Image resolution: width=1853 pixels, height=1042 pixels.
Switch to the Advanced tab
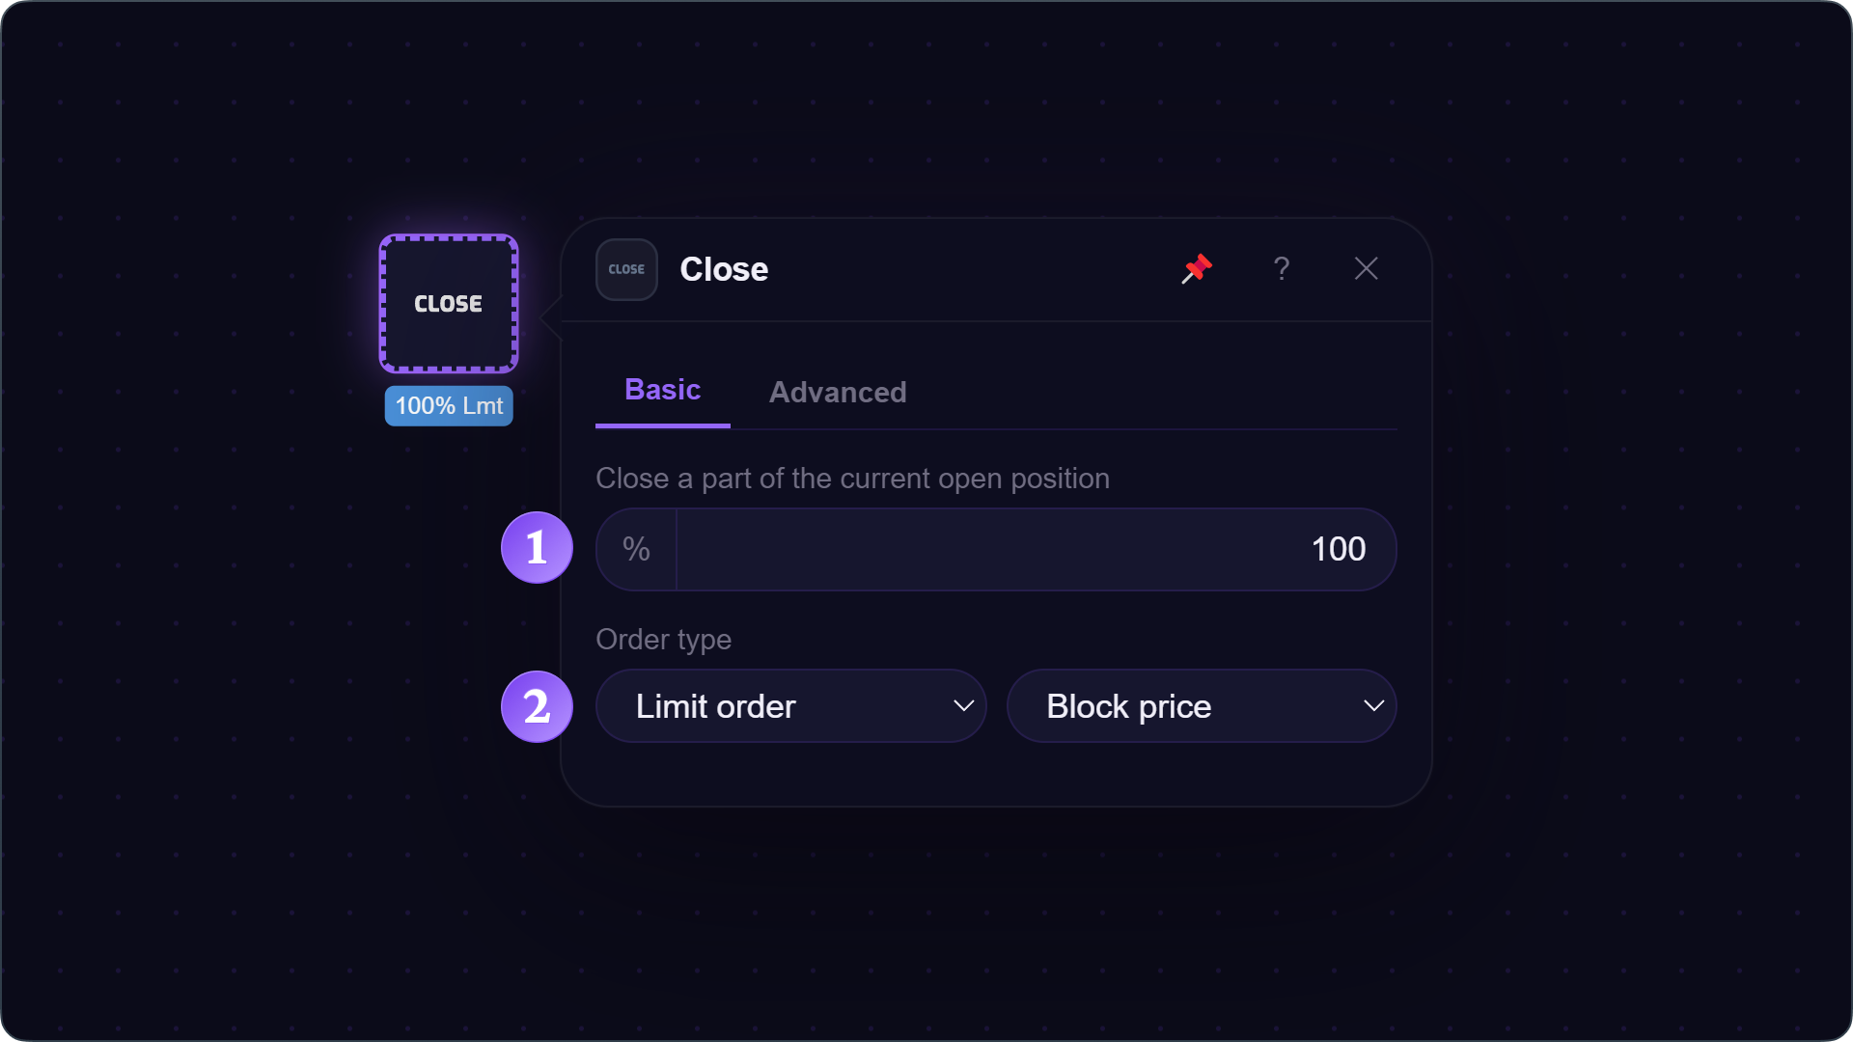pos(838,392)
